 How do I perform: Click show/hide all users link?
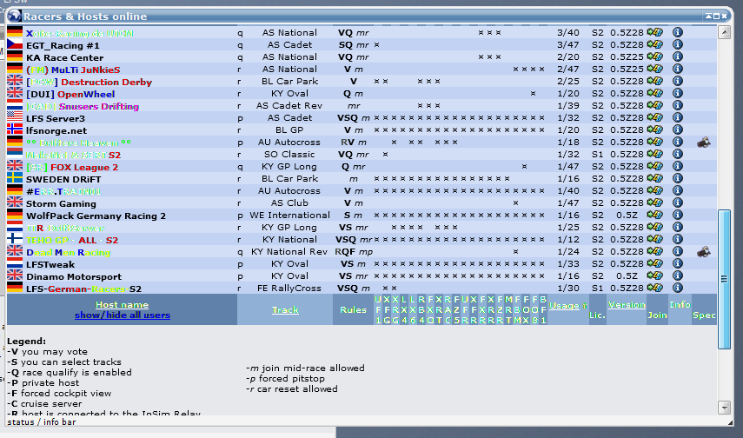123,315
